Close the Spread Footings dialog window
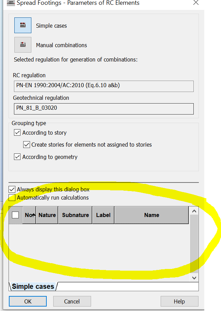 point(196,3)
